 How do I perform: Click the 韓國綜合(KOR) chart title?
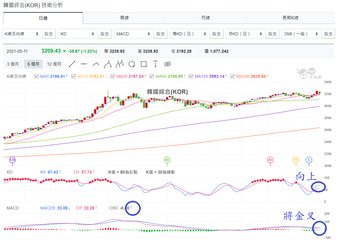pos(167,92)
